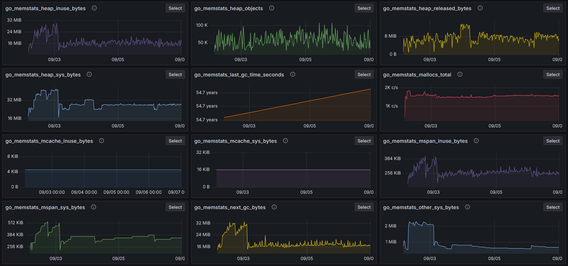Open info icon for go_memstats_mspan_sys_bytes

coord(94,207)
